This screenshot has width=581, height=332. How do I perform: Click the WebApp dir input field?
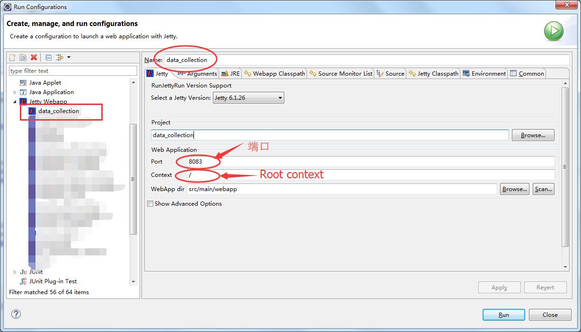342,189
